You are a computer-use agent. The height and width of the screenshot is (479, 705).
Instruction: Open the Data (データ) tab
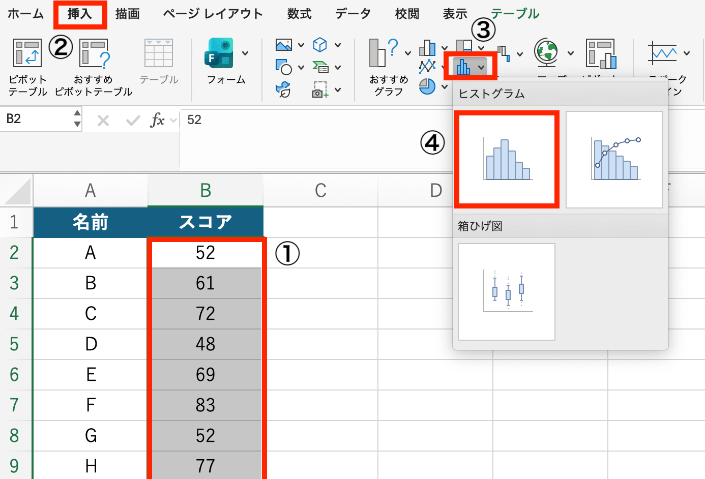(x=353, y=14)
